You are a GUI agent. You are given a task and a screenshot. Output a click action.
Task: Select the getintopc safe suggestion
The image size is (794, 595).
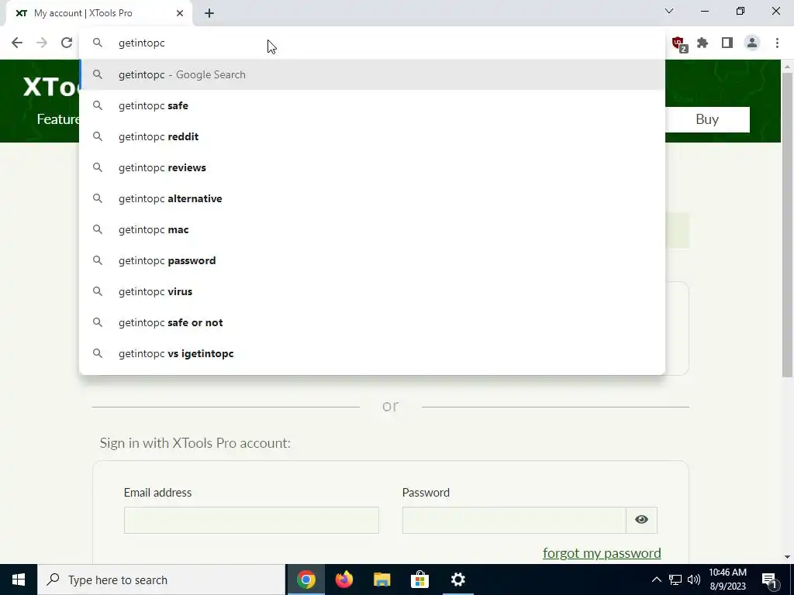click(x=372, y=105)
